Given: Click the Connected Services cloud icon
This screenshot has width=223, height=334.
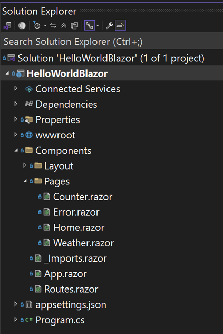Looking at the screenshot, I should (29, 89).
